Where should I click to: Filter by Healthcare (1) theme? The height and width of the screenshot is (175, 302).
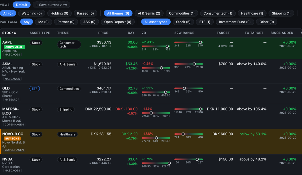pos(252,13)
